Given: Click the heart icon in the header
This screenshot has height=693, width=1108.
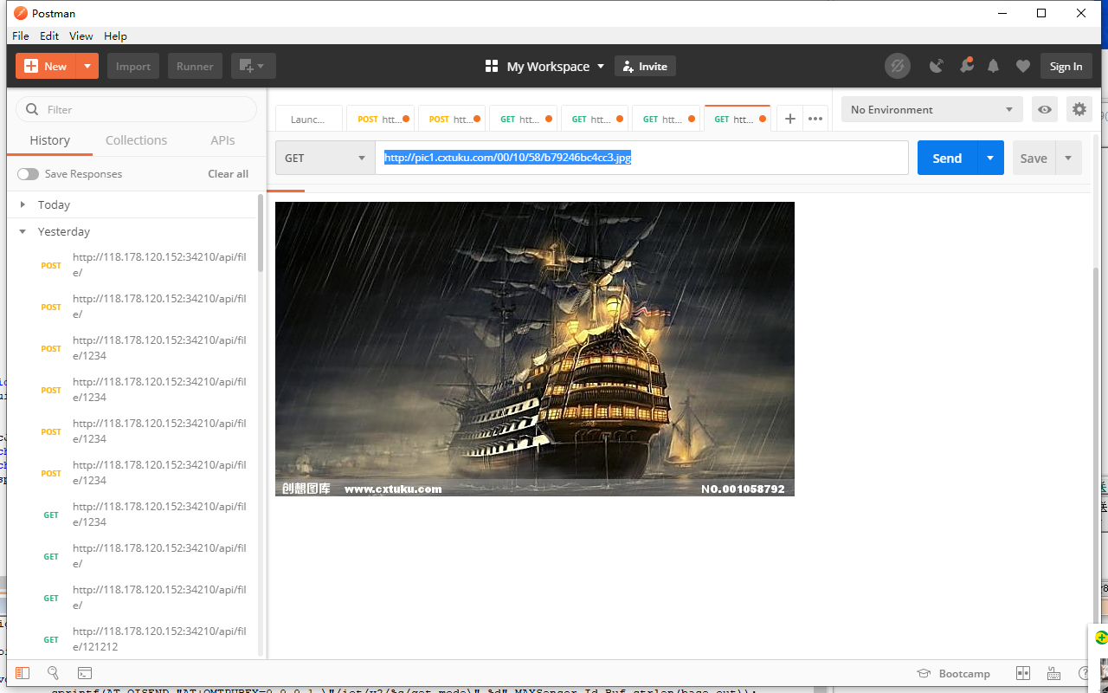Looking at the screenshot, I should 1023,66.
